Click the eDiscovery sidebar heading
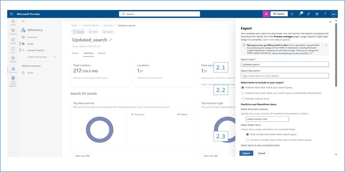This screenshot has width=345, height=172. click(35, 30)
